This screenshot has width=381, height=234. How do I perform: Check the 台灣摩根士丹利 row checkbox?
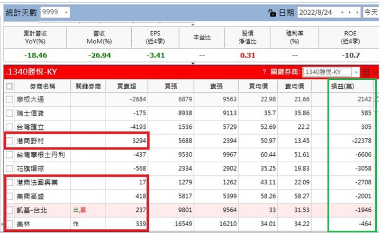pyautogui.click(x=9, y=155)
